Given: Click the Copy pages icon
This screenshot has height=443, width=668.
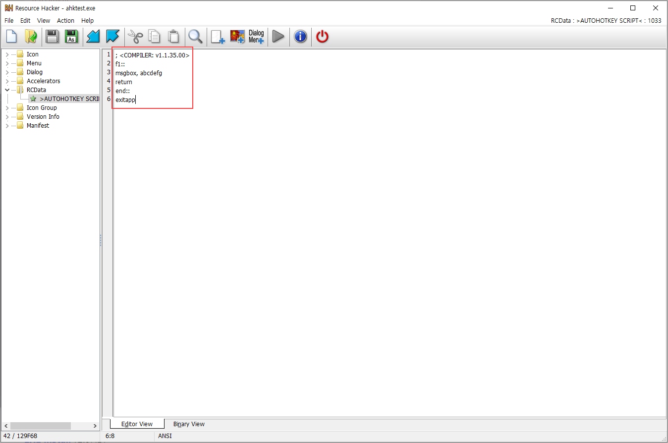Looking at the screenshot, I should pyautogui.click(x=155, y=37).
